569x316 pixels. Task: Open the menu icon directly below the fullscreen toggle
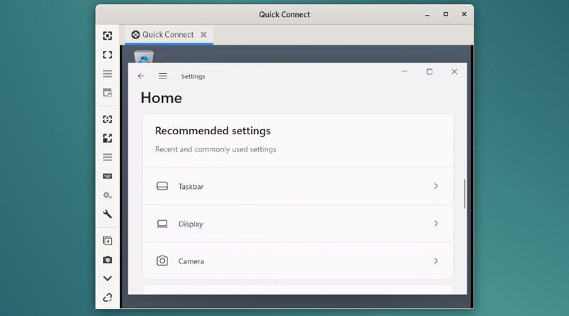point(107,74)
